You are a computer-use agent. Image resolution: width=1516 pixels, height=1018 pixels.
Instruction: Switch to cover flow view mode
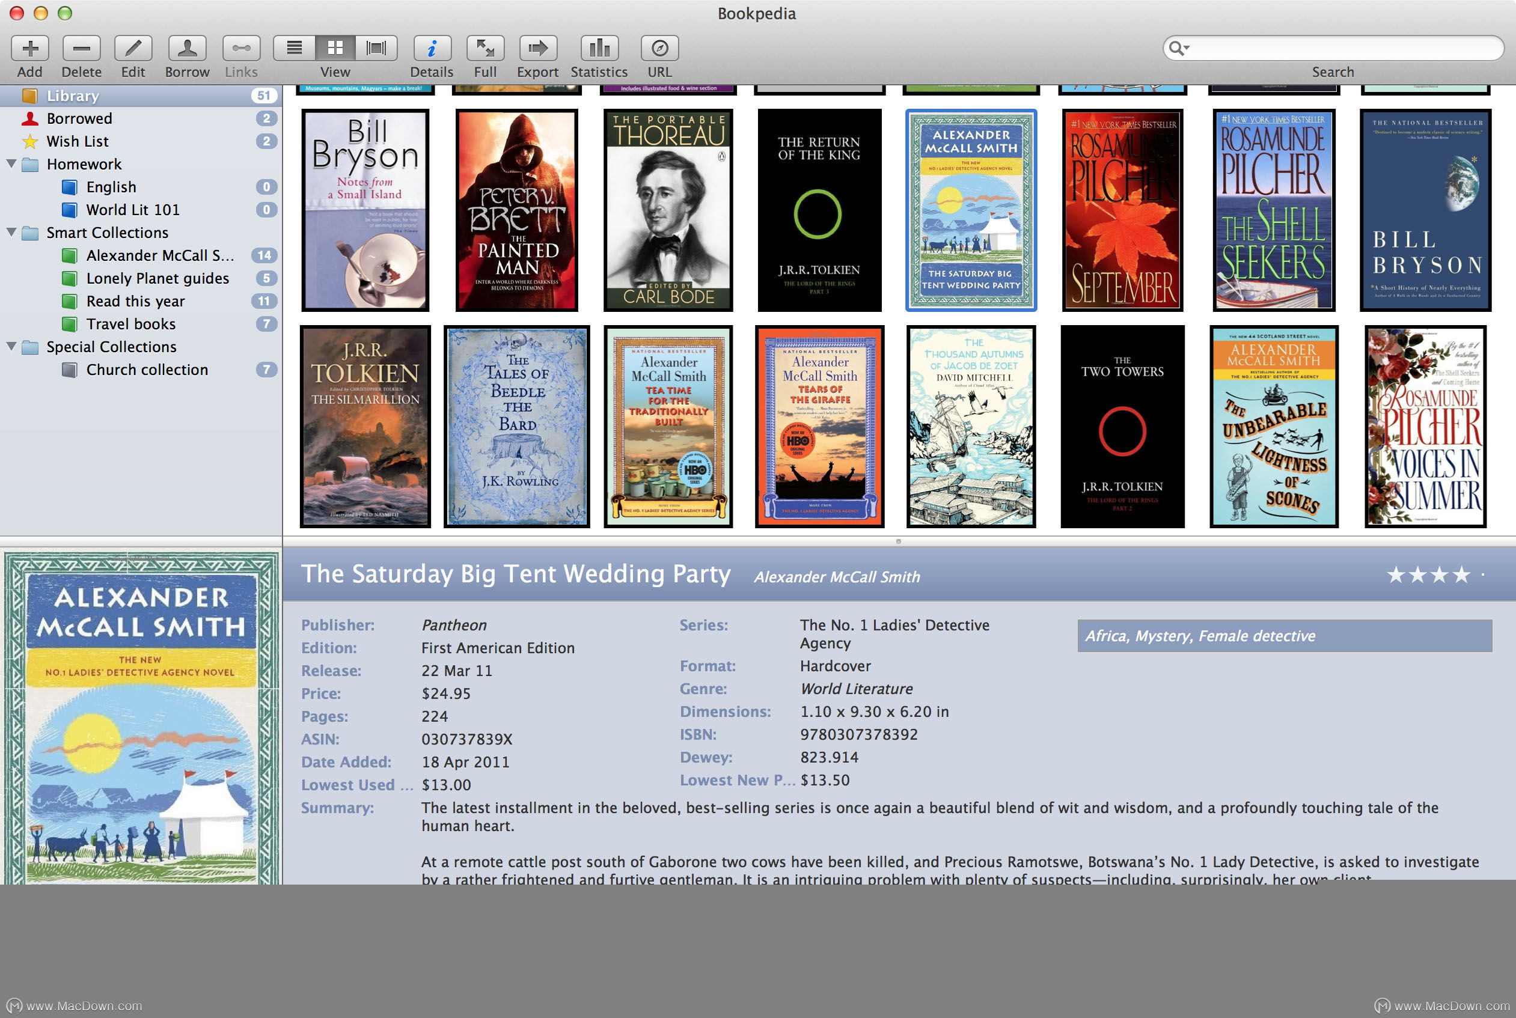(376, 48)
